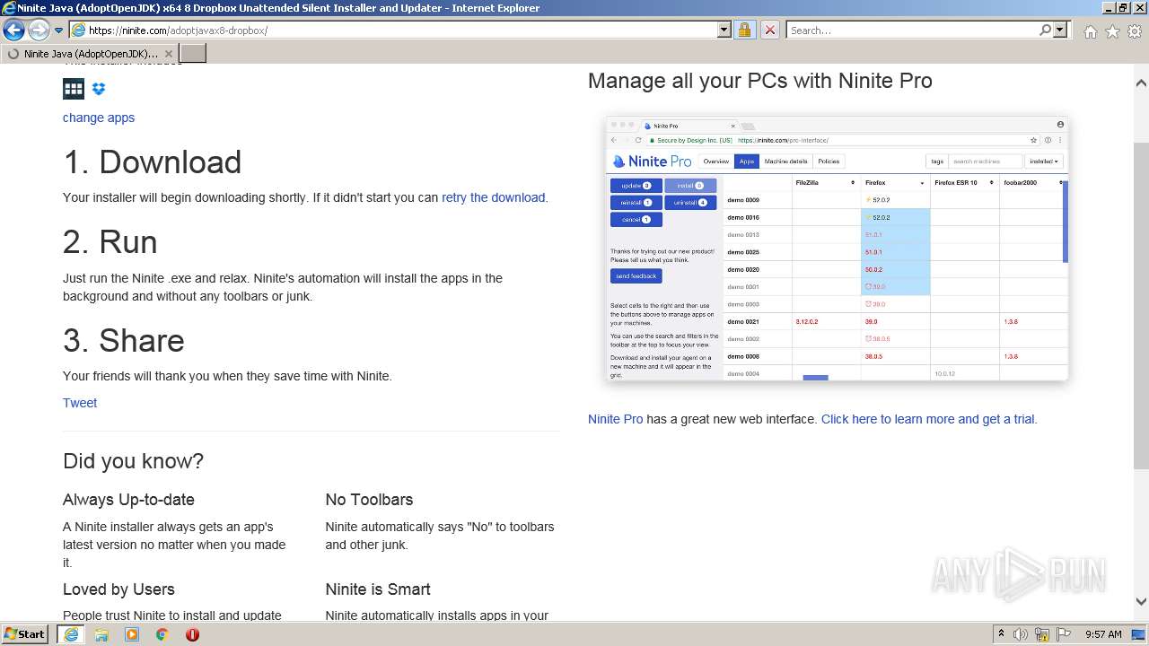The image size is (1149, 646).
Task: Open the recent pages dropdown arrow
Action: coord(58,31)
